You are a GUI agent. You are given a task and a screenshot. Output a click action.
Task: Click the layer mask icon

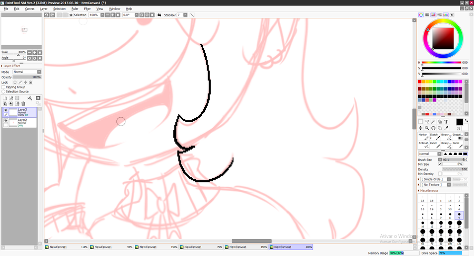coord(38,98)
